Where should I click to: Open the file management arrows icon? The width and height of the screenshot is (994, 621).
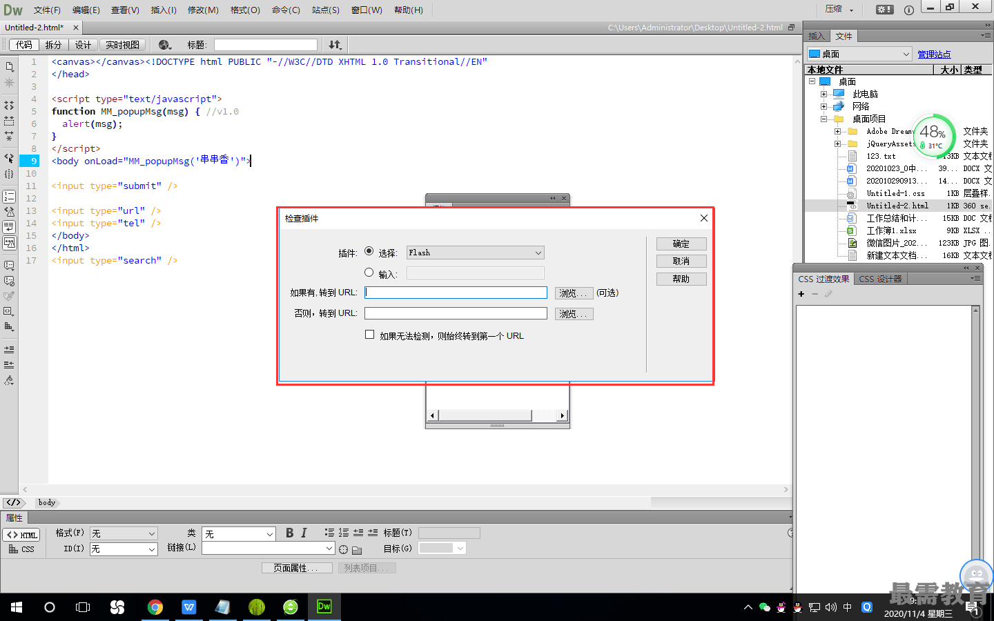335,45
